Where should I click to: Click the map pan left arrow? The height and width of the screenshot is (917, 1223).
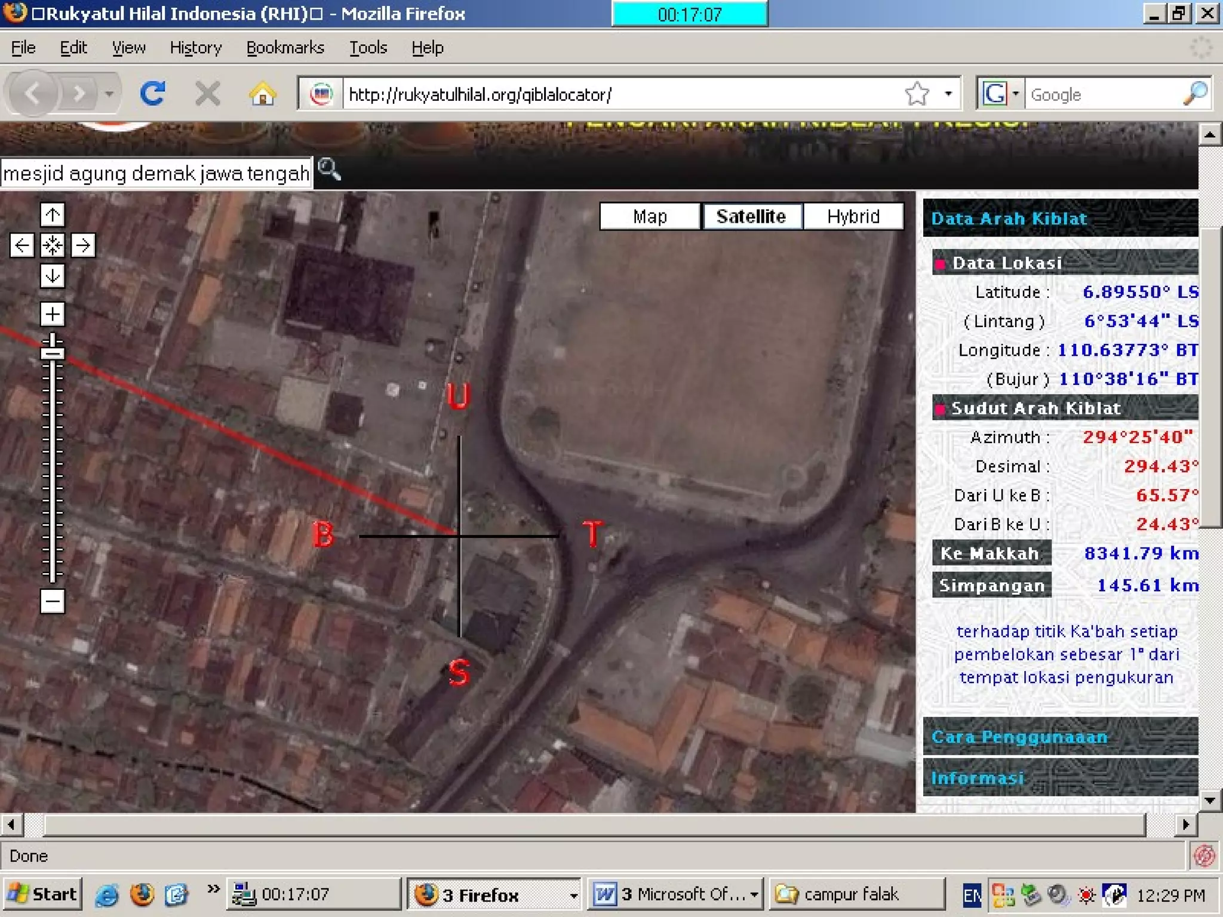[x=22, y=245]
